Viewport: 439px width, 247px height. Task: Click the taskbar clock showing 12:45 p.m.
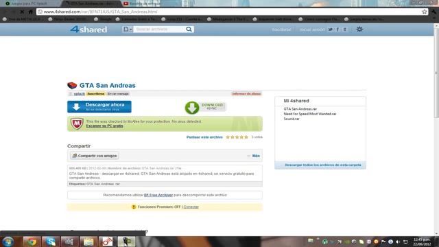(x=422, y=242)
